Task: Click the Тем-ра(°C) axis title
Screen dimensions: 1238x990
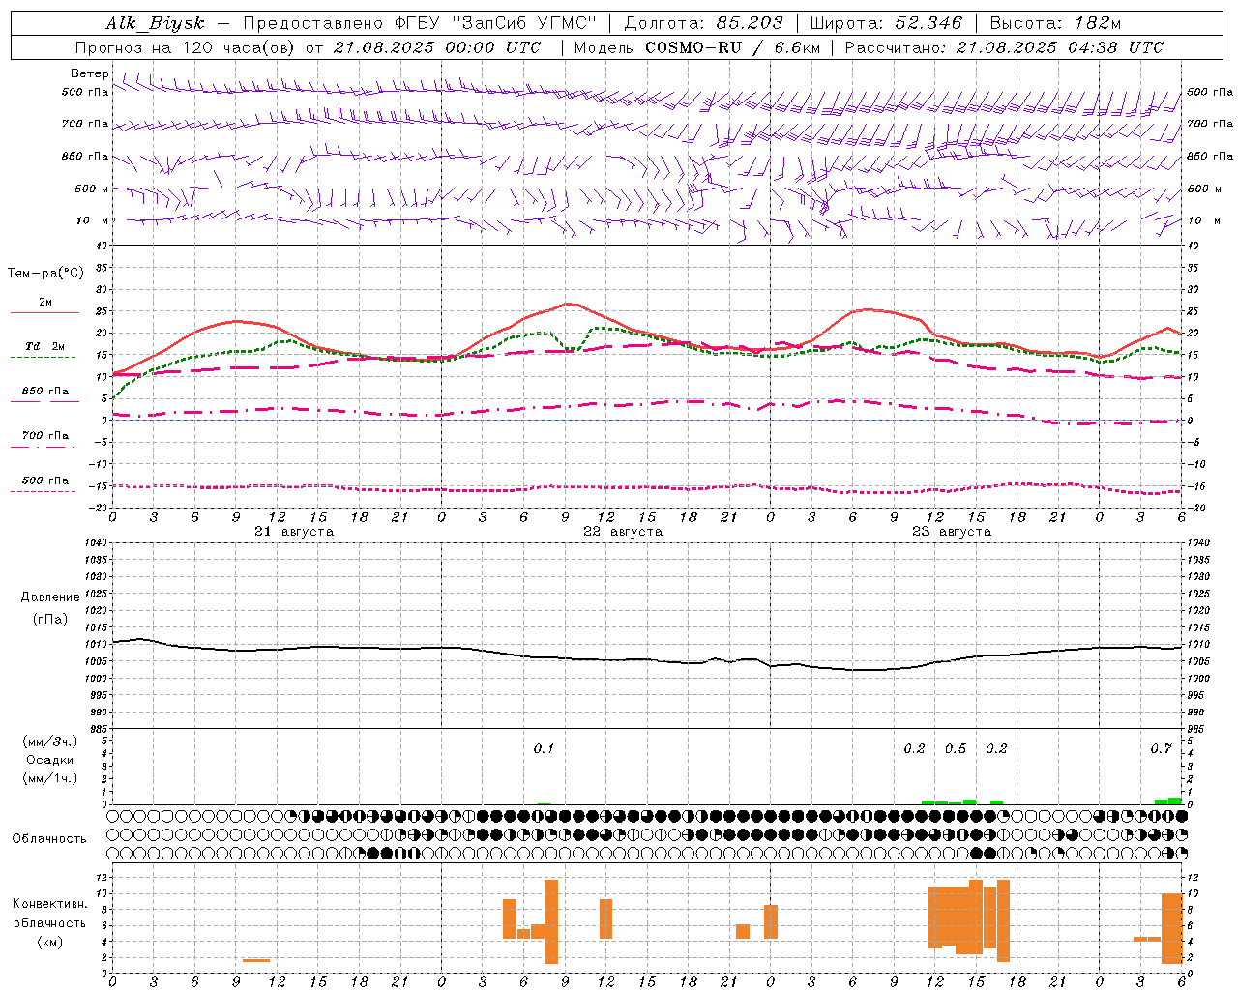Action: click(45, 274)
